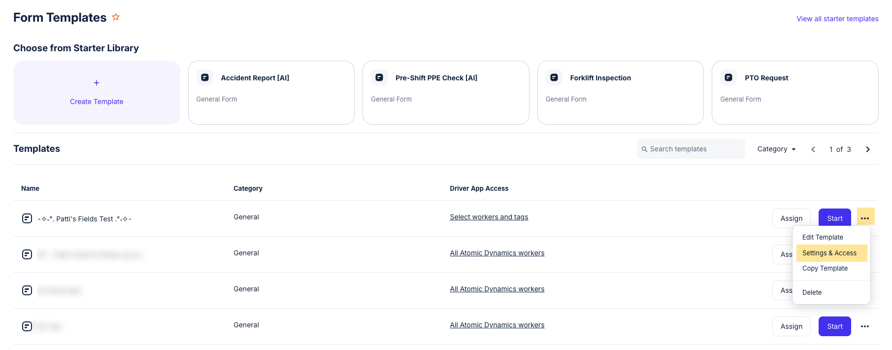Image resolution: width=892 pixels, height=350 pixels.
Task: Click the star icon next to Form Templates heading
Action: point(116,16)
